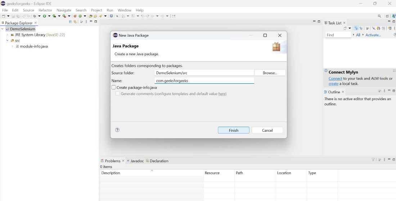Screen dimensions: 396x201
Task: Expand the JRE System Library node
Action: click(x=7, y=35)
